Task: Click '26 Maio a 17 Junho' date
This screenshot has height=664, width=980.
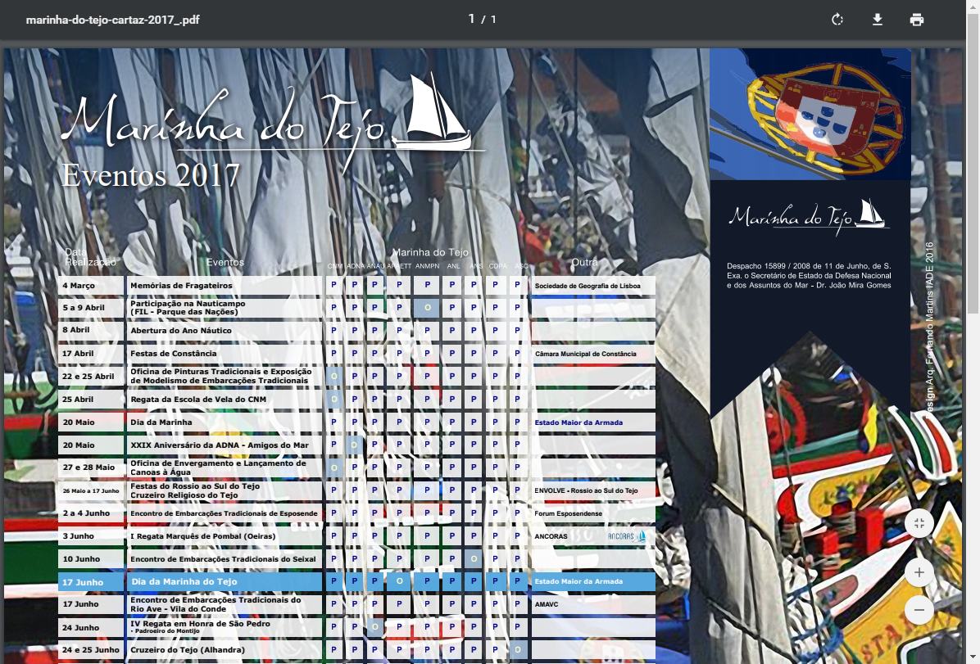Action: tap(91, 491)
